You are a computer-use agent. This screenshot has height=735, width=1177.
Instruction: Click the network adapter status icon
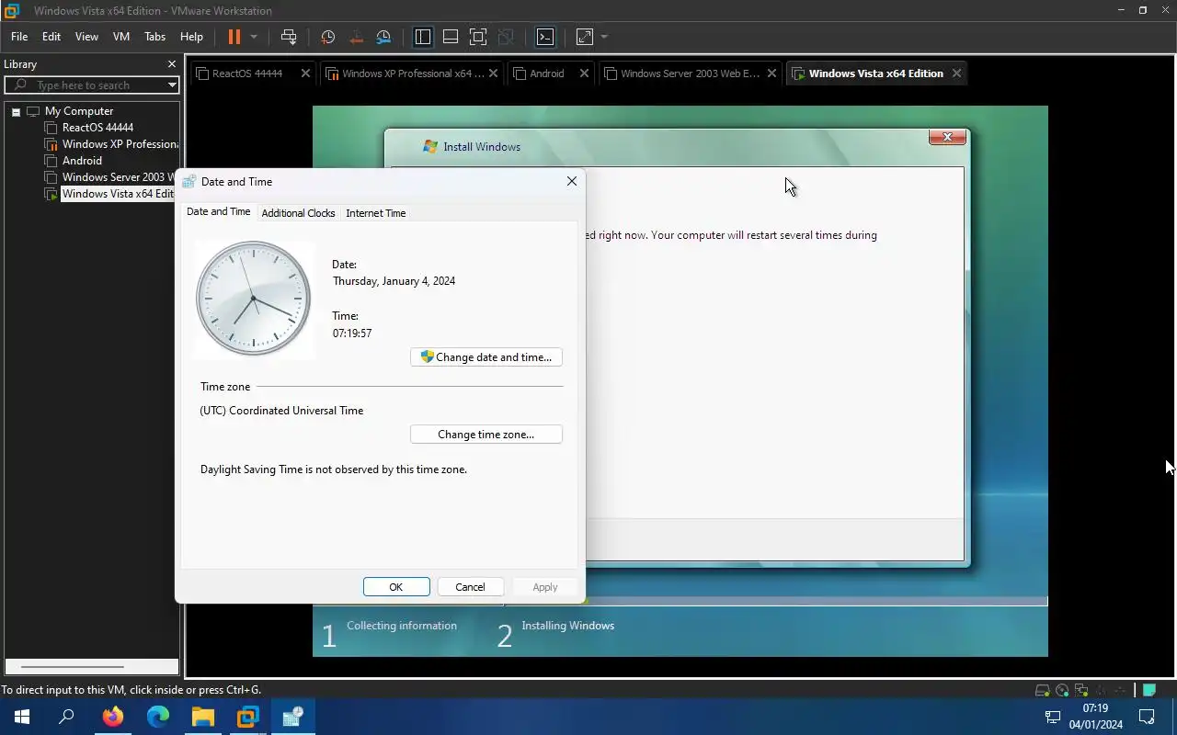tap(1081, 690)
